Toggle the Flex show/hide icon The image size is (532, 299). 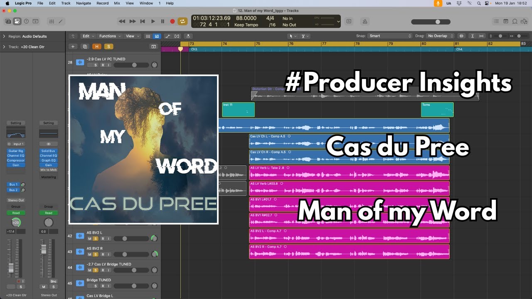pos(177,36)
